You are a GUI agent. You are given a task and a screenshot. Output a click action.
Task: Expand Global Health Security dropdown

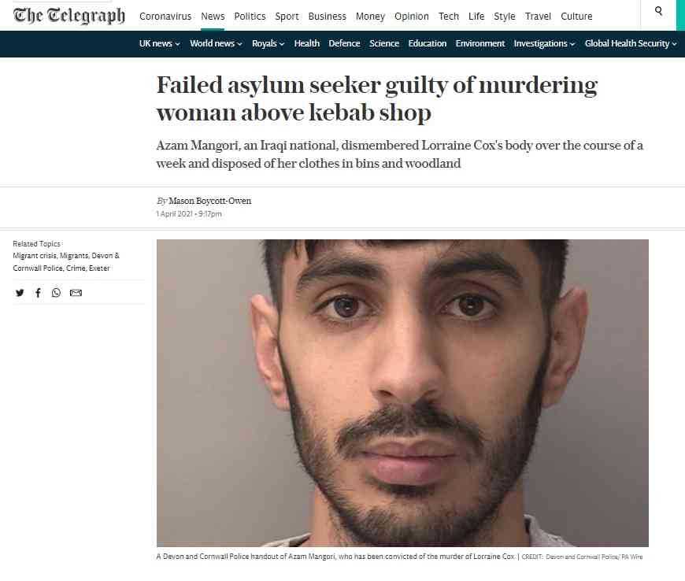click(631, 43)
